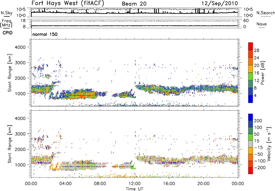Click the "15" label on the velocity colorbar

pyautogui.click(x=257, y=141)
